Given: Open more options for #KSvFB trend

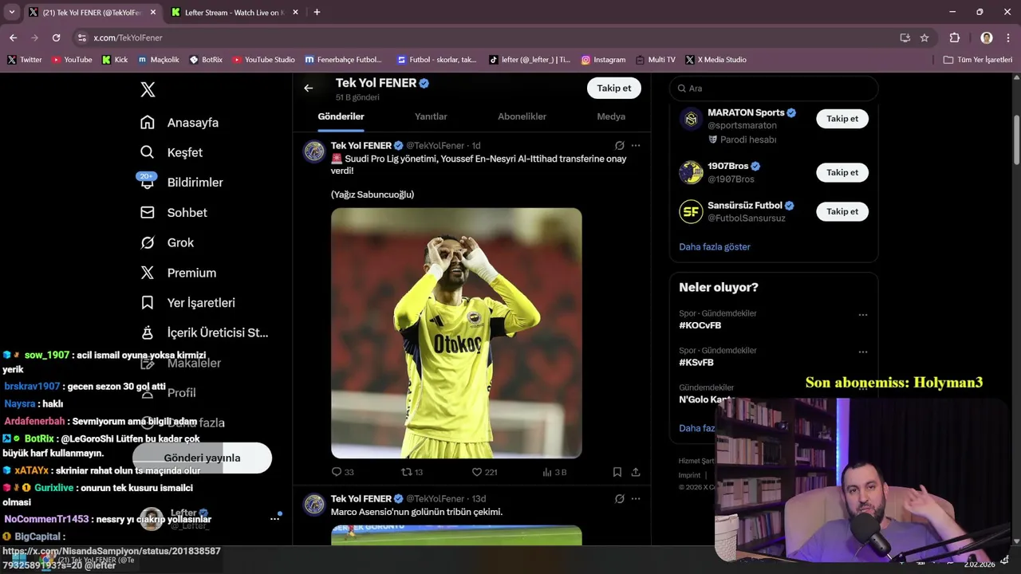Looking at the screenshot, I should point(863,352).
